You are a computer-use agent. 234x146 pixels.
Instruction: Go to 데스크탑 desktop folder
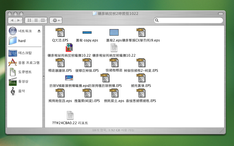pos(25,53)
